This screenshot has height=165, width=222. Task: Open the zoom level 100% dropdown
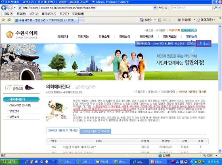[216, 155]
